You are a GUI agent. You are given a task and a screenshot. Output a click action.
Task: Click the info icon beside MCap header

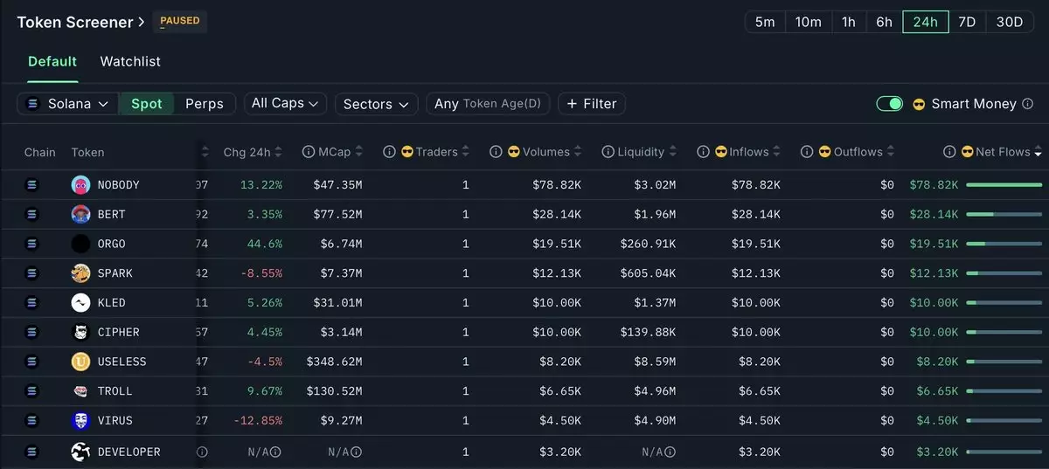[x=309, y=152]
